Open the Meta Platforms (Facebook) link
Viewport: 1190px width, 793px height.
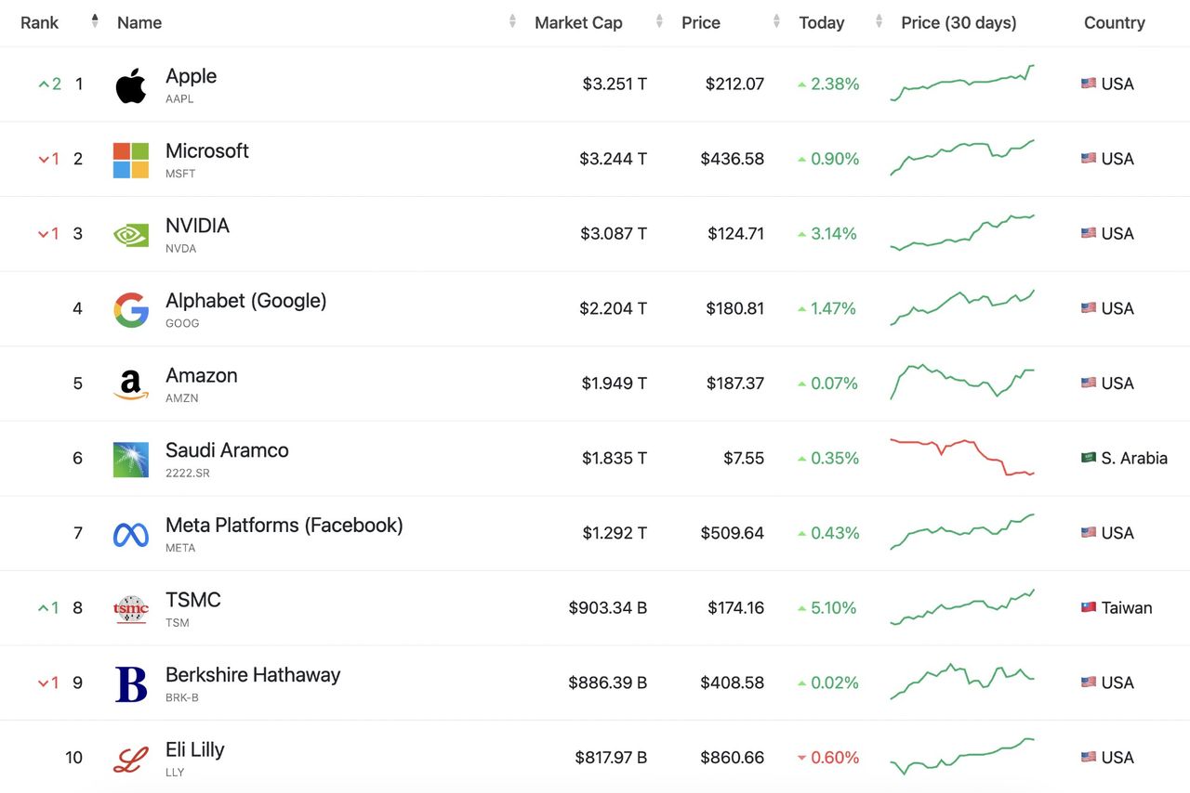[284, 525]
